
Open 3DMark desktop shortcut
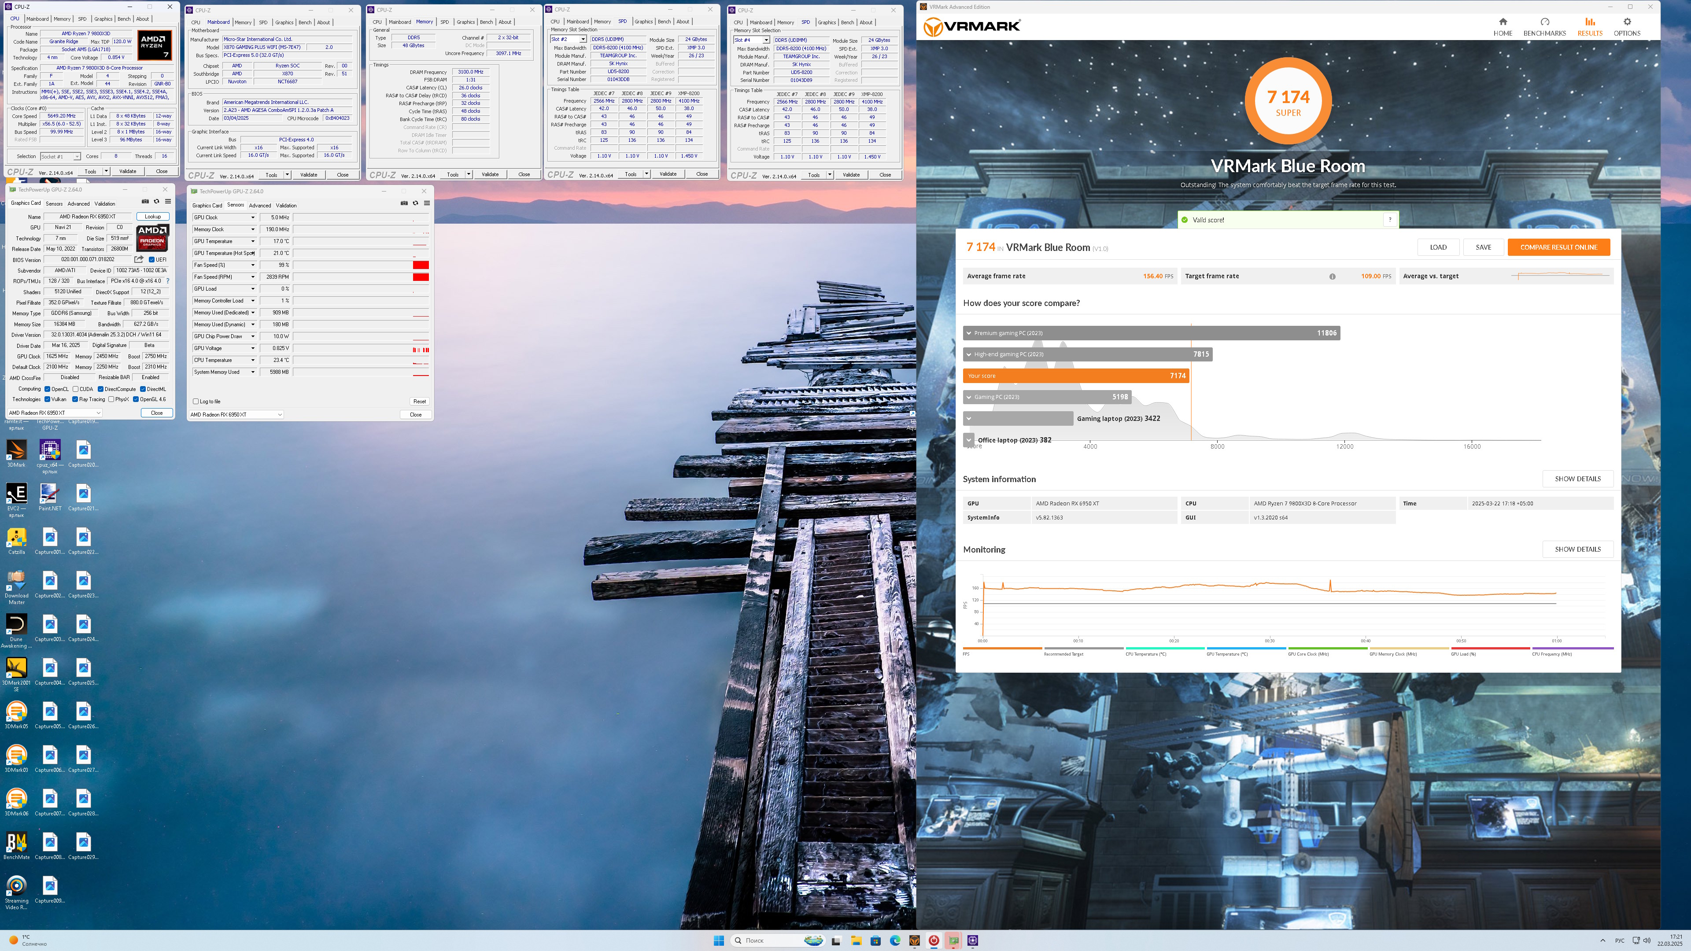pyautogui.click(x=16, y=453)
